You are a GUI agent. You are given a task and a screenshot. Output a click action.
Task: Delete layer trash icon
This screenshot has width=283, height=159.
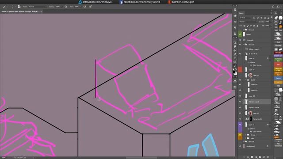268,157
